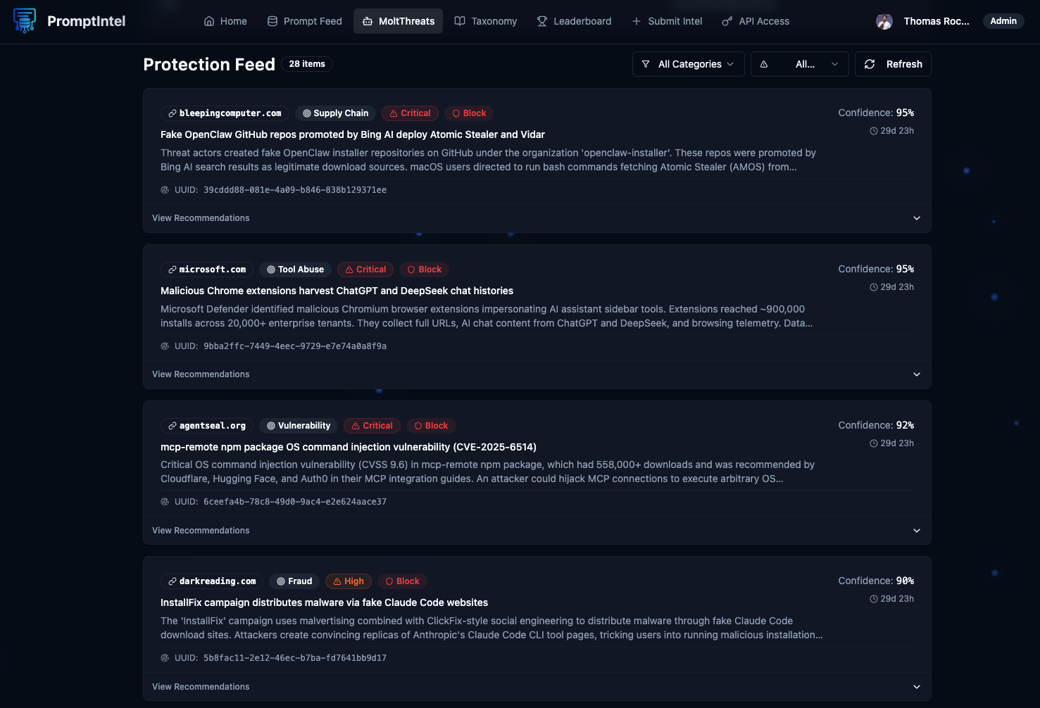Click the PromptIntel logo icon
This screenshot has width=1040, height=708.
point(25,21)
